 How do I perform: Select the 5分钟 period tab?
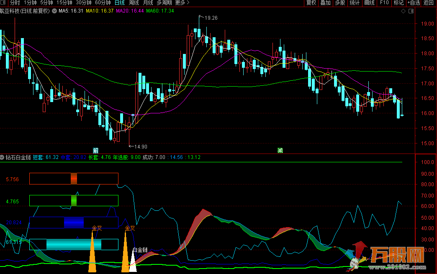[x=46, y=3]
